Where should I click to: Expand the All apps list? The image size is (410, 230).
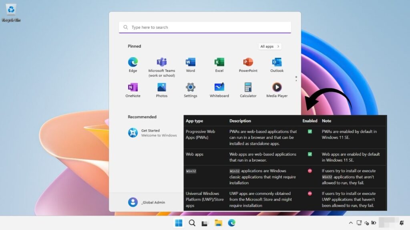pos(270,46)
